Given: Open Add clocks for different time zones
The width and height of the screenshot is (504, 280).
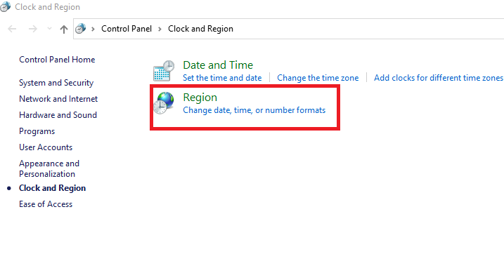Looking at the screenshot, I should 439,78.
